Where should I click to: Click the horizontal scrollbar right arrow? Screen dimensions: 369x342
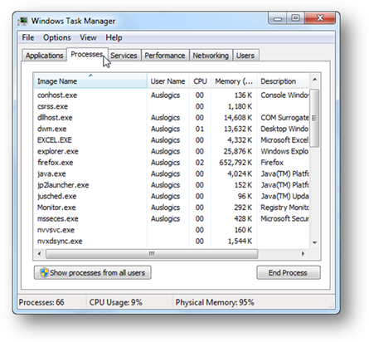[x=303, y=254]
